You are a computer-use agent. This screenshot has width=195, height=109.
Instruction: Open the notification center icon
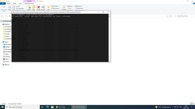(192, 107)
